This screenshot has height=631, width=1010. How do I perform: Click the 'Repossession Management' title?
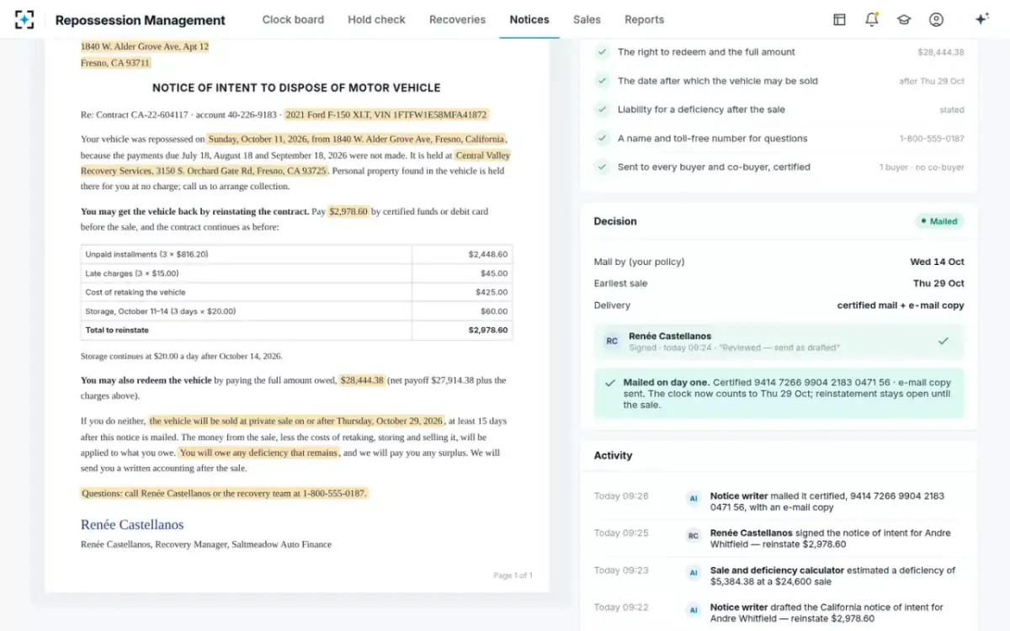141,20
